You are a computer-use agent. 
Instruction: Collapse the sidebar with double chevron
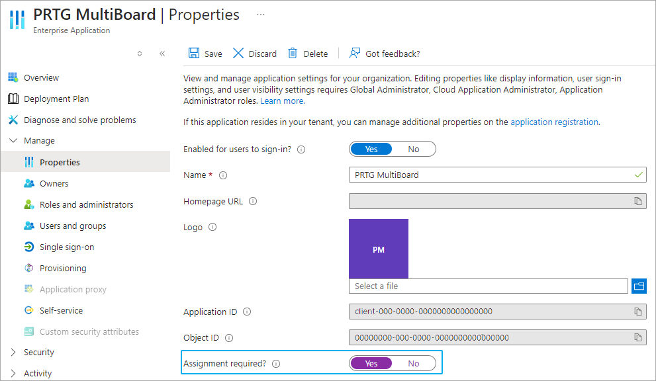pos(162,54)
